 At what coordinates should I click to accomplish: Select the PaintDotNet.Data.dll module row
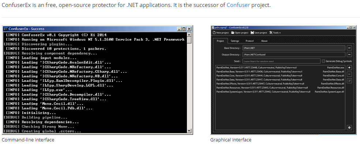pos(280,80)
